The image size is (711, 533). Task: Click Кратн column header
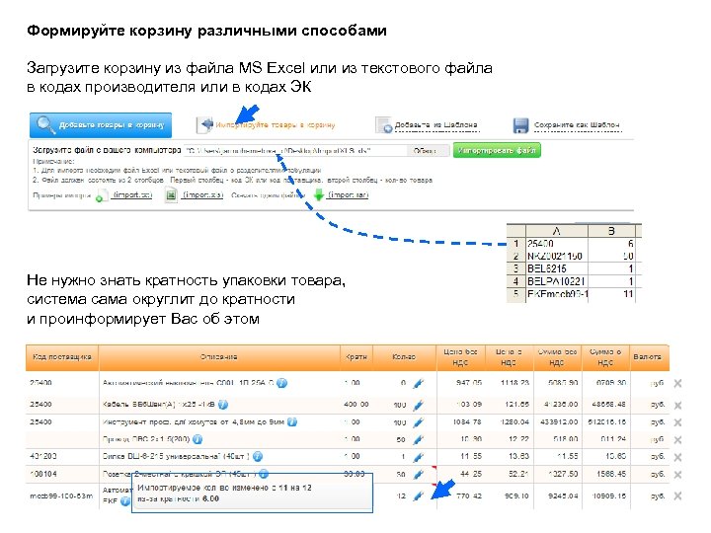356,357
